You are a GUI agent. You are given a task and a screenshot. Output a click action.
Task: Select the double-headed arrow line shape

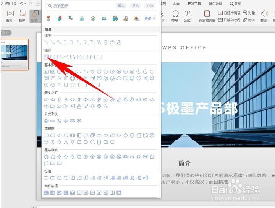pyautogui.click(x=59, y=42)
